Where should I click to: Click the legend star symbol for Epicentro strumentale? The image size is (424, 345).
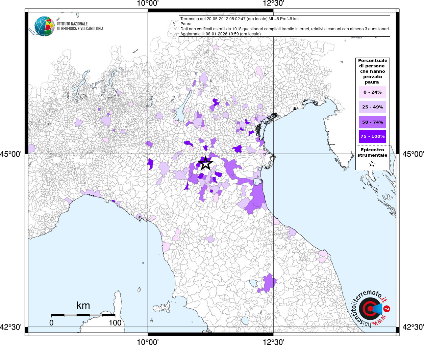click(x=372, y=164)
